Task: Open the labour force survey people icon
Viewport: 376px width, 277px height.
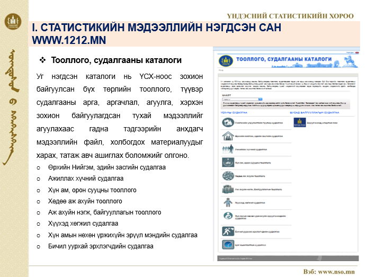Action: point(228,150)
